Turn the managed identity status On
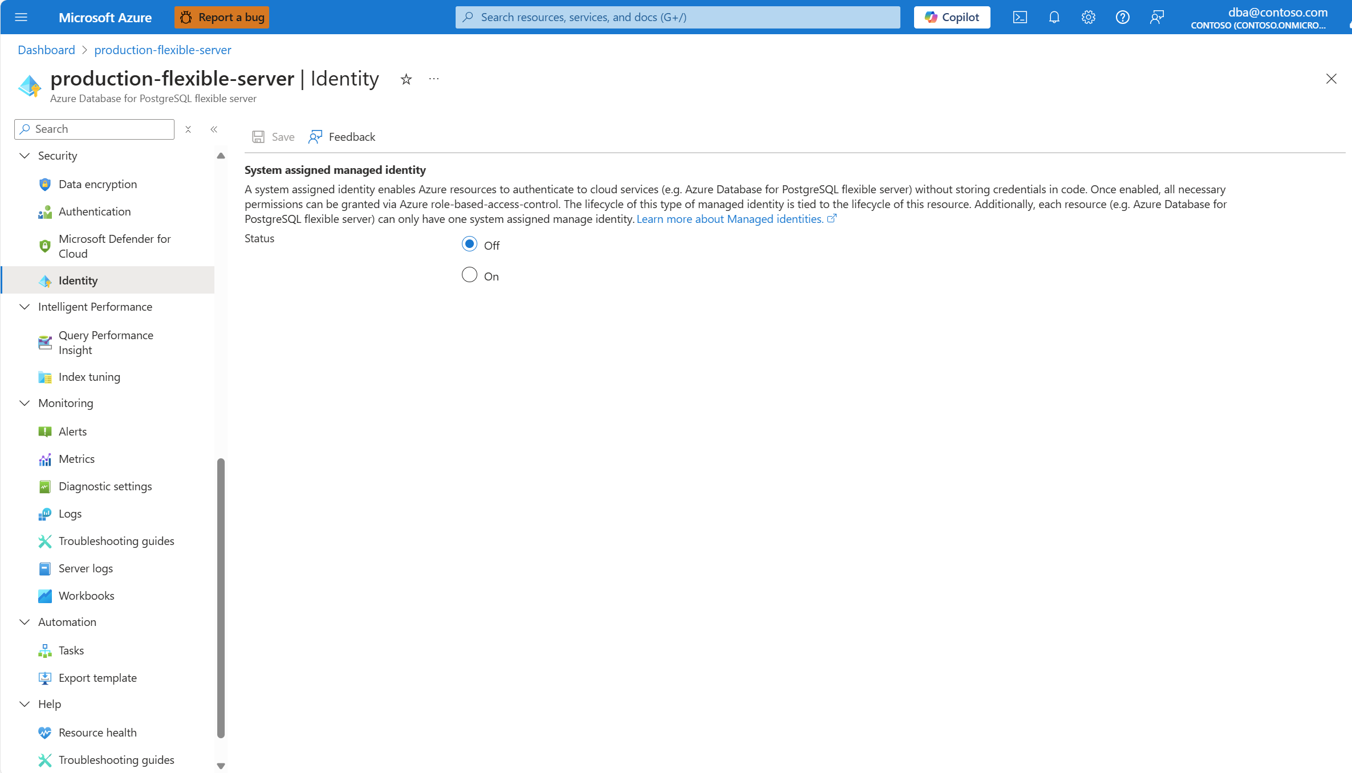Screen dimensions: 1352x773 click(469, 274)
